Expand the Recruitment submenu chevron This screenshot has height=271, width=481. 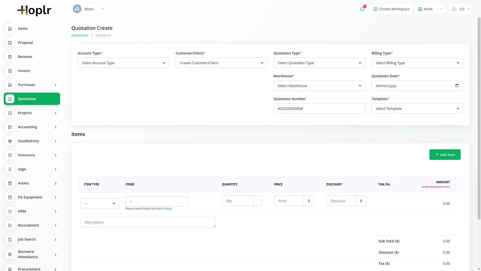click(56, 226)
